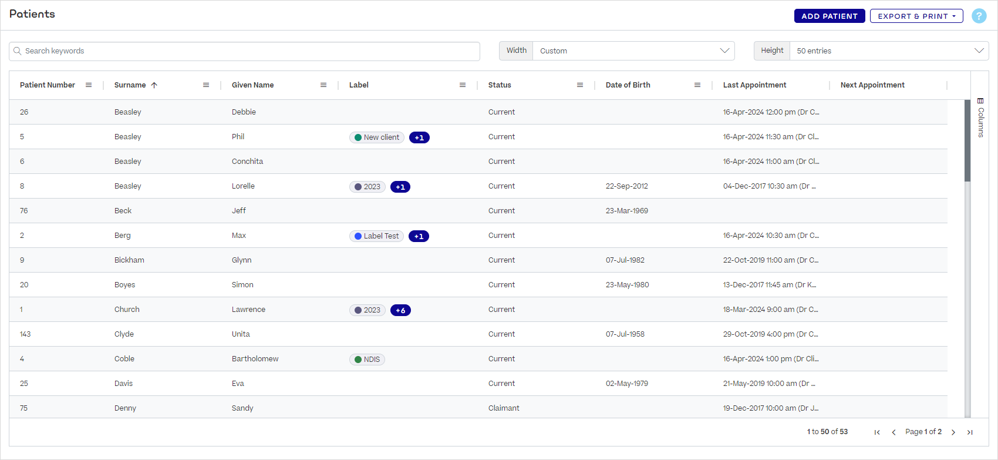Viewport: 998px width, 460px height.
Task: Go to the last page arrow
Action: coord(970,432)
